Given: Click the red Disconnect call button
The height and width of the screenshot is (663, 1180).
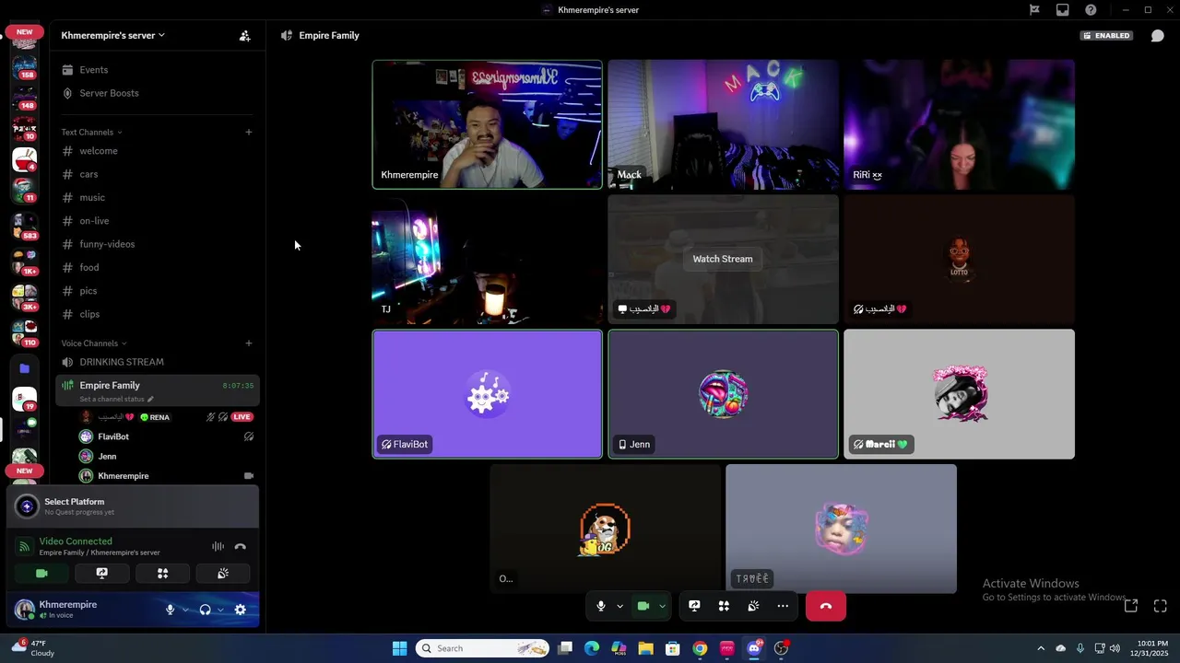Looking at the screenshot, I should point(825,606).
